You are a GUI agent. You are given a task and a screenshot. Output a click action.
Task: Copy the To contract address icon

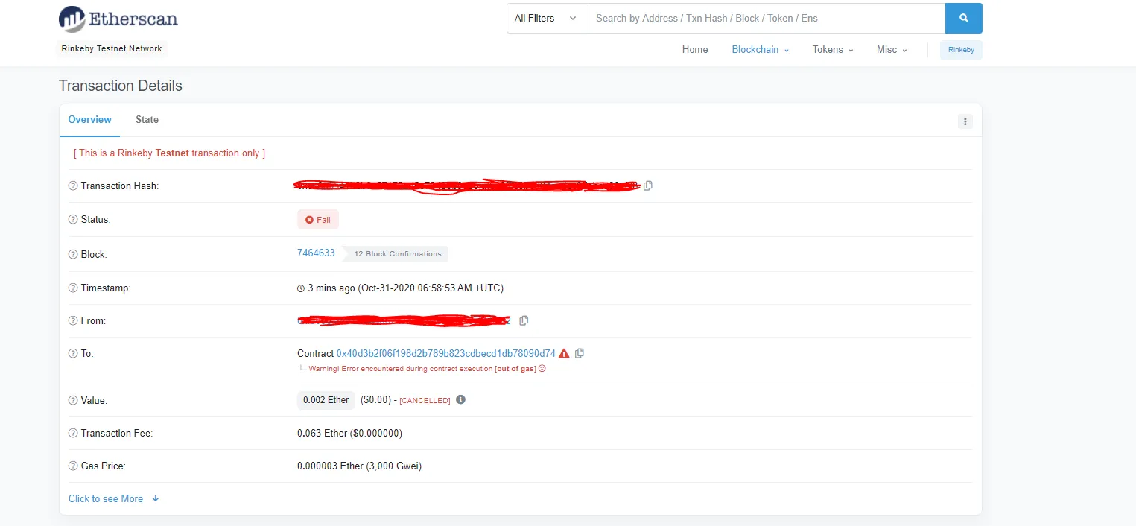(580, 353)
